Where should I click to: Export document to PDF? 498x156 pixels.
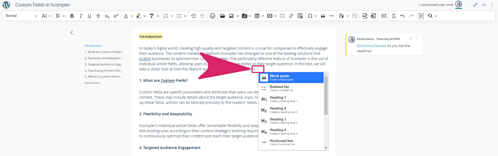click(365, 16)
